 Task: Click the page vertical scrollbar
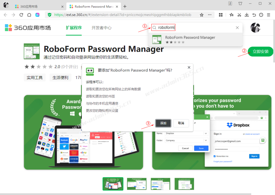coord(274,41)
